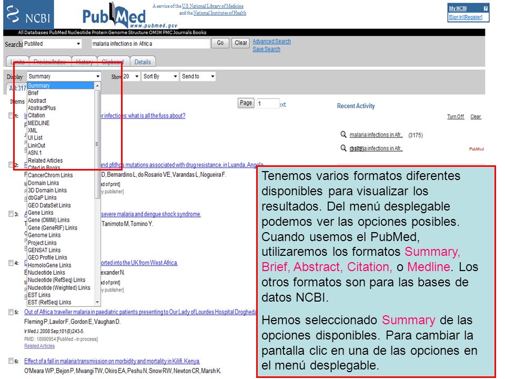
Task: Choose GEO Profile Links in the Display list
Action: [60, 257]
